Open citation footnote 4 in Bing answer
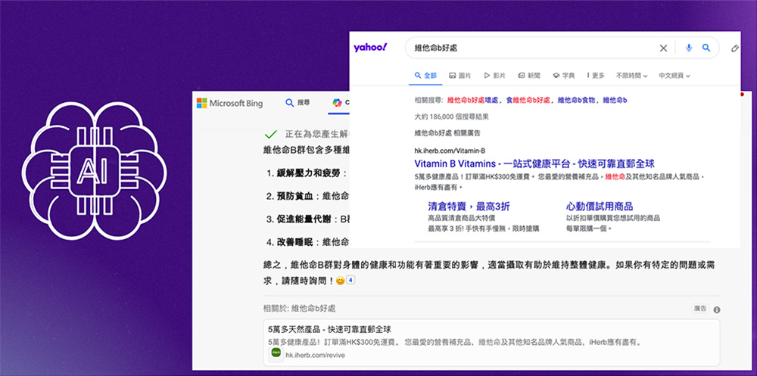The image size is (757, 376). (x=351, y=279)
